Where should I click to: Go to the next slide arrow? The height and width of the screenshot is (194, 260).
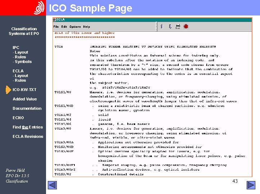pos(251,185)
